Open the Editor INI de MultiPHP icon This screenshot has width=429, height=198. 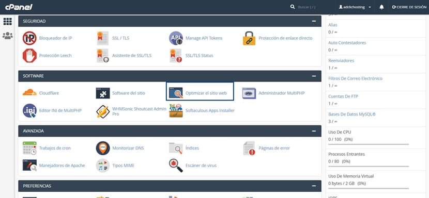(x=29, y=111)
